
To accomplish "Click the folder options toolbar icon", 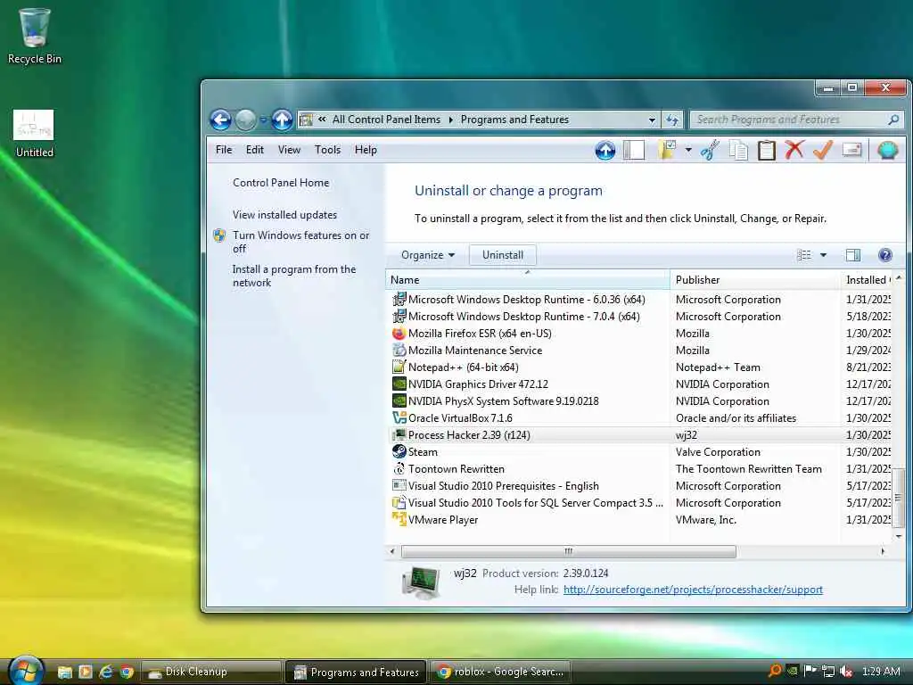I will click(667, 150).
